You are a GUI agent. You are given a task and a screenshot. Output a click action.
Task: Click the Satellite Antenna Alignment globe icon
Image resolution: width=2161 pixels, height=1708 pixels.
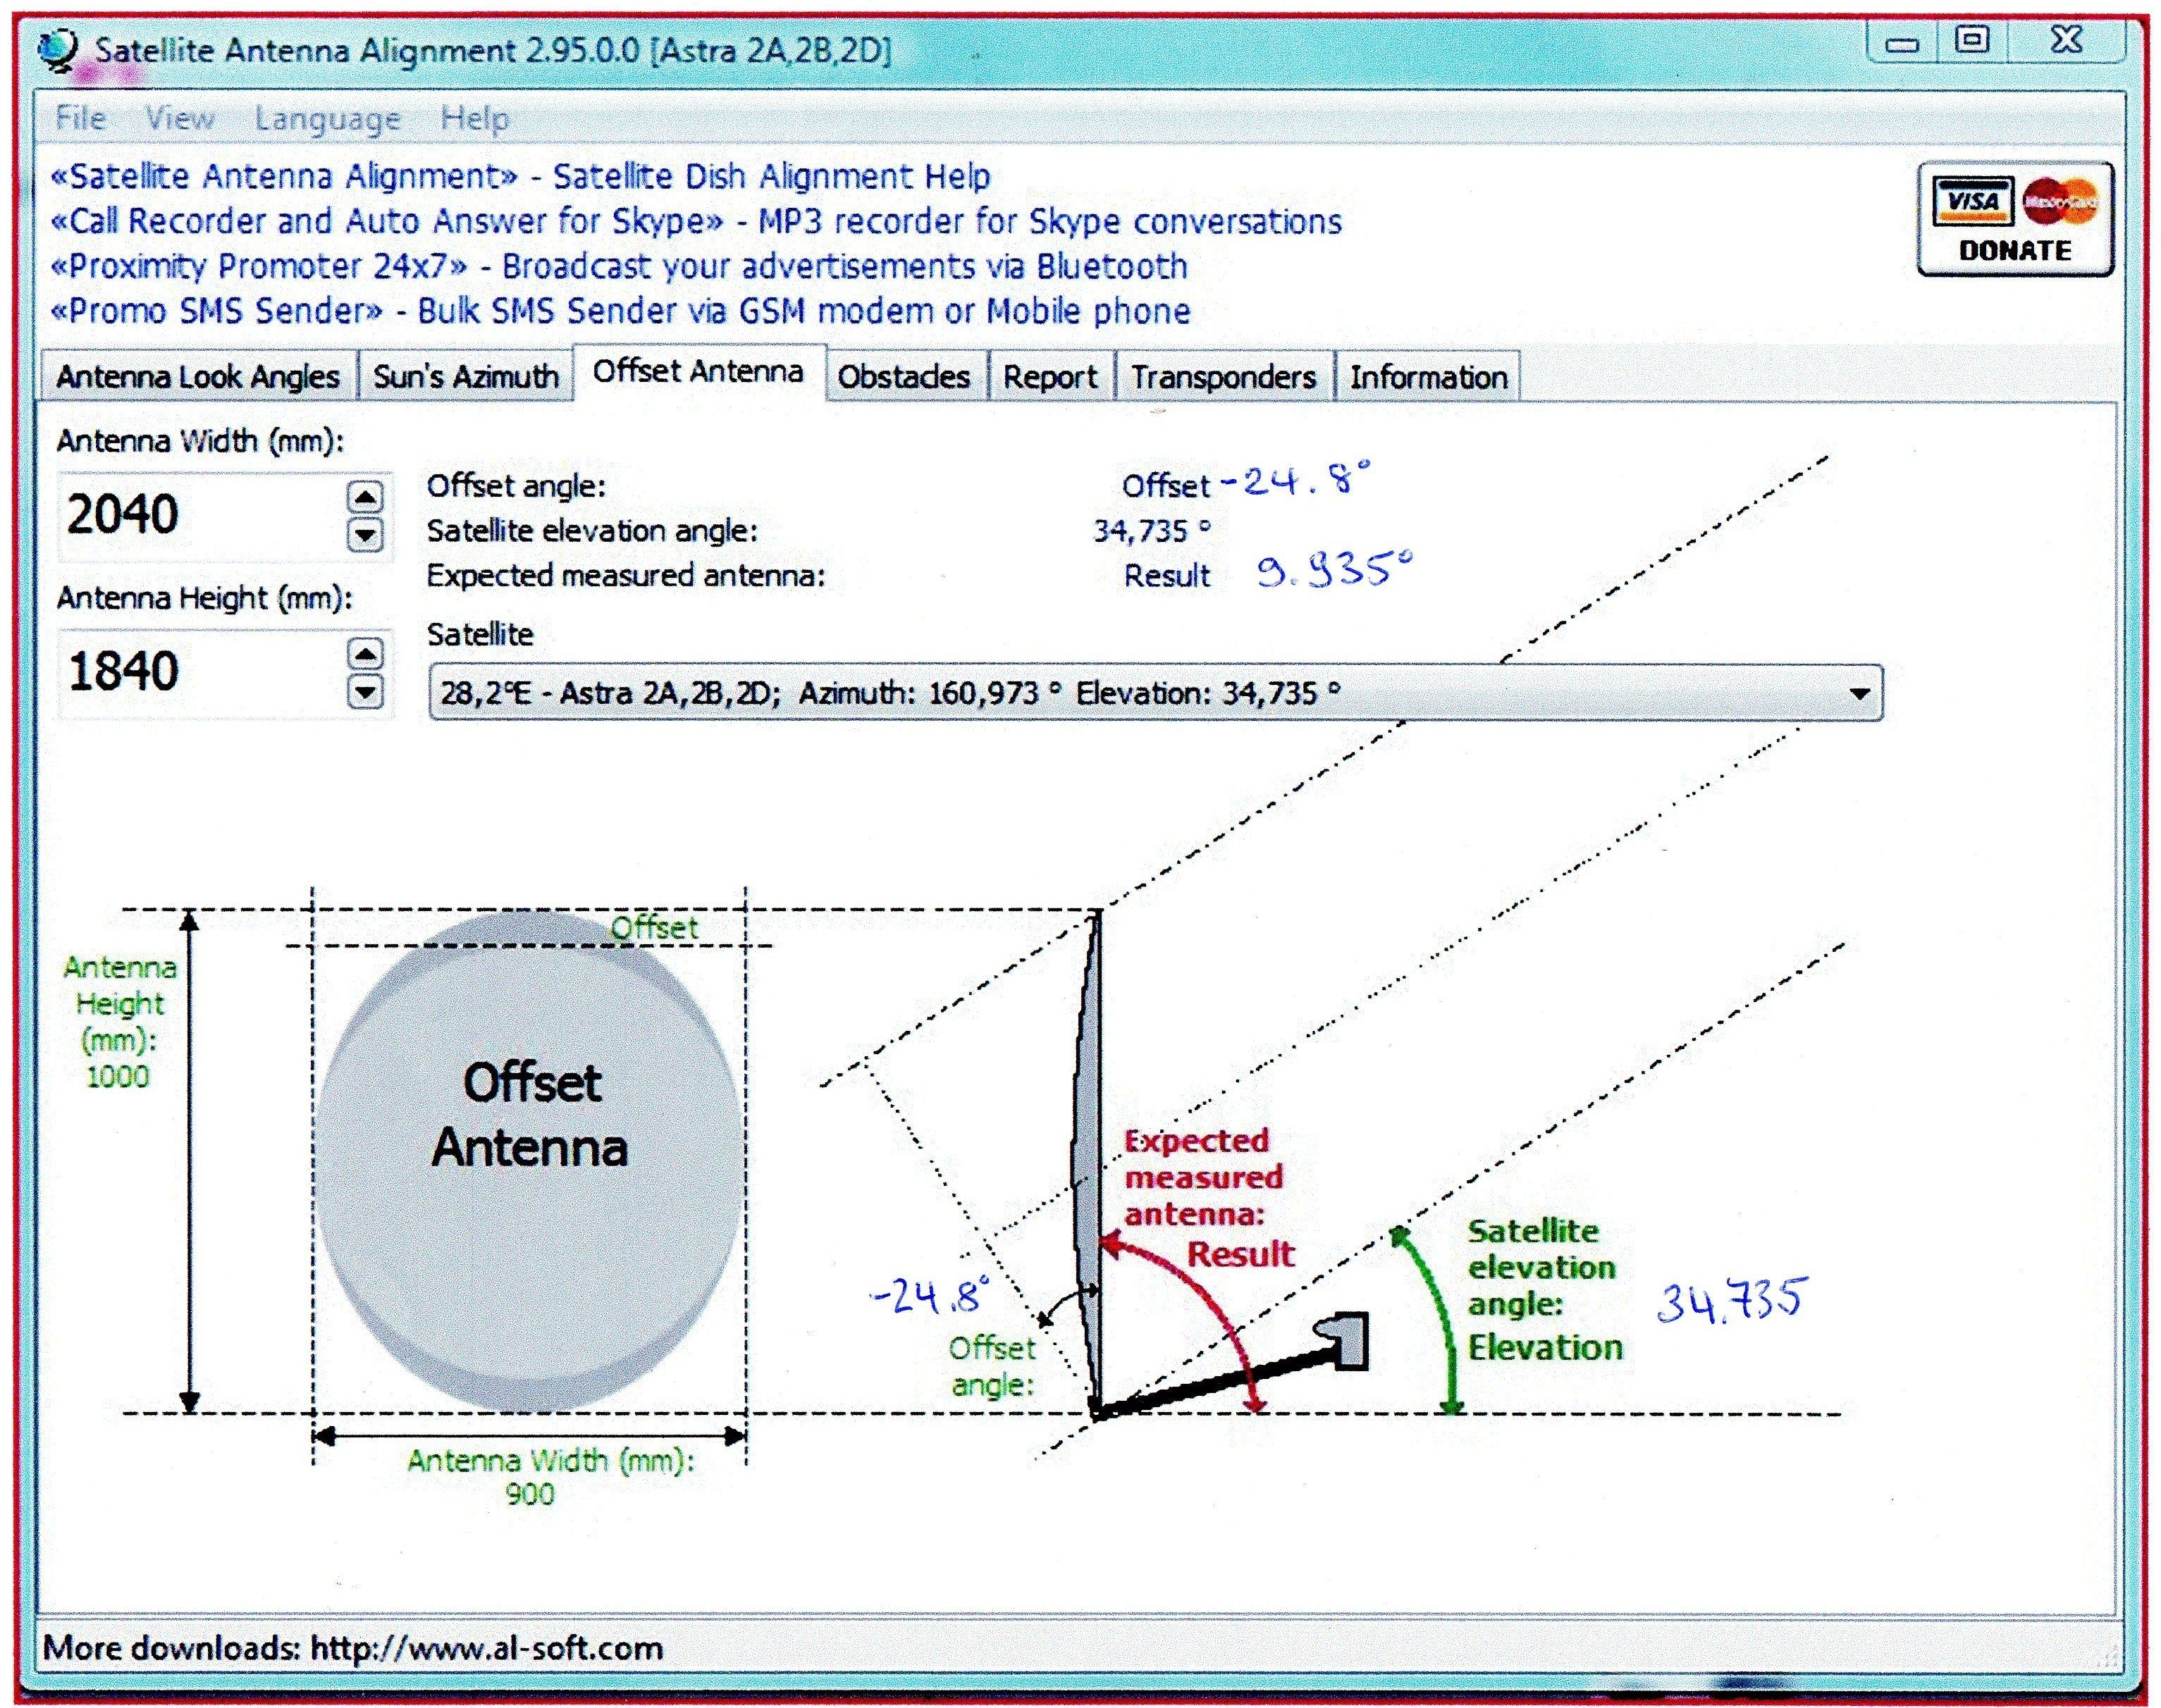pos(57,50)
